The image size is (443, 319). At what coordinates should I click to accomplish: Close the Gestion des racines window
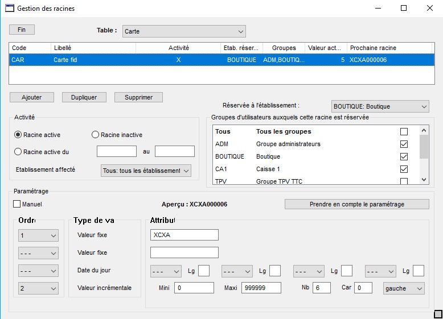click(x=430, y=8)
